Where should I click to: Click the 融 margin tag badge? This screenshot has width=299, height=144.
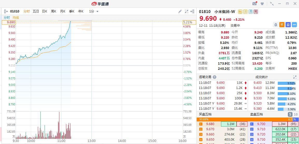click(240, 12)
